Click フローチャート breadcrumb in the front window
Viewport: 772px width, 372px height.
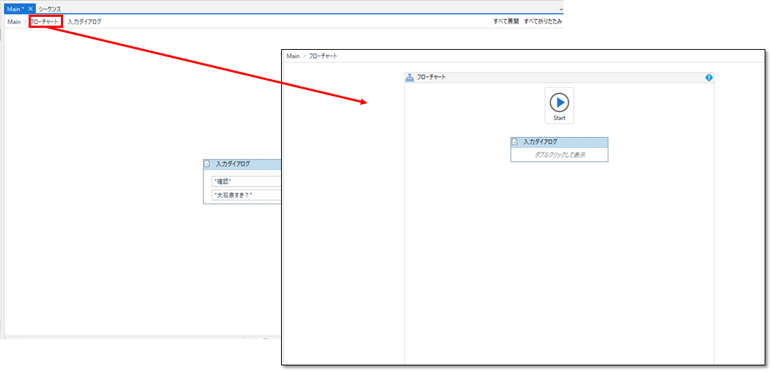pyautogui.click(x=323, y=56)
